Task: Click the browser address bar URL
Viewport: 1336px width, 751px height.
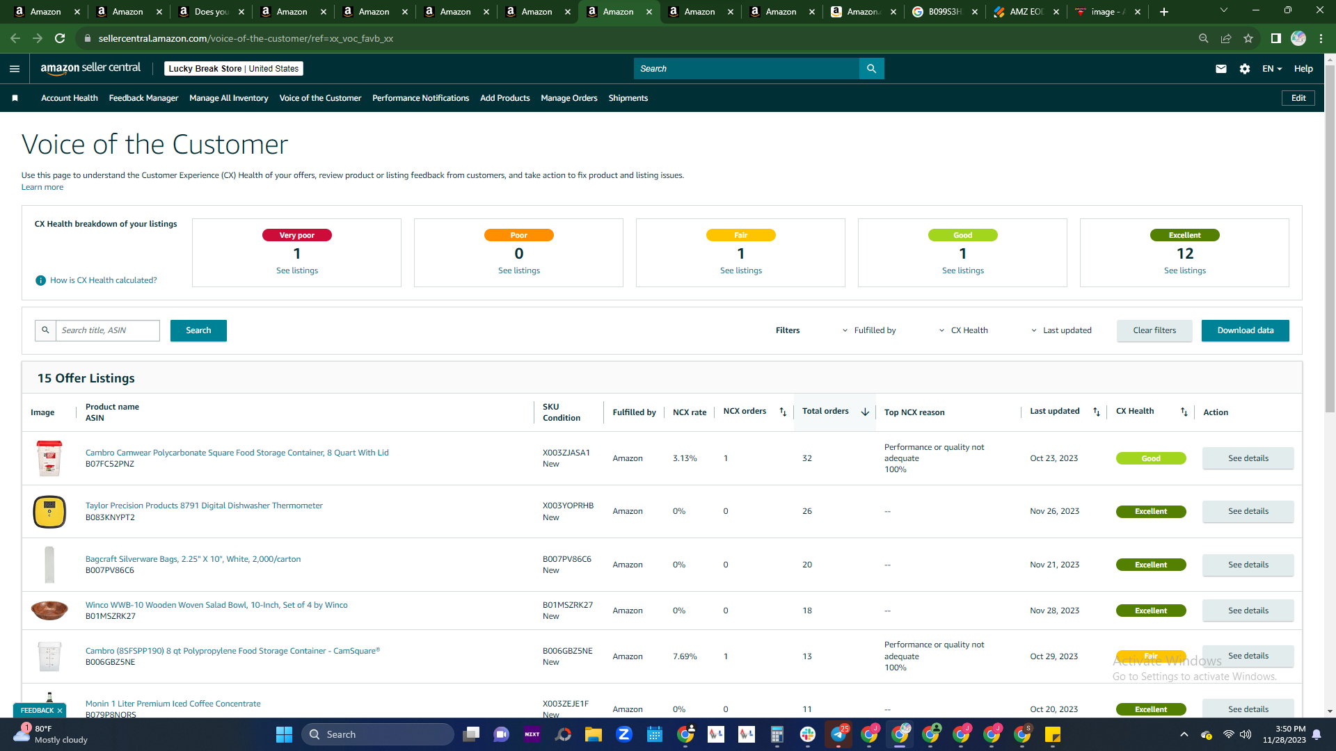Action: click(x=246, y=38)
